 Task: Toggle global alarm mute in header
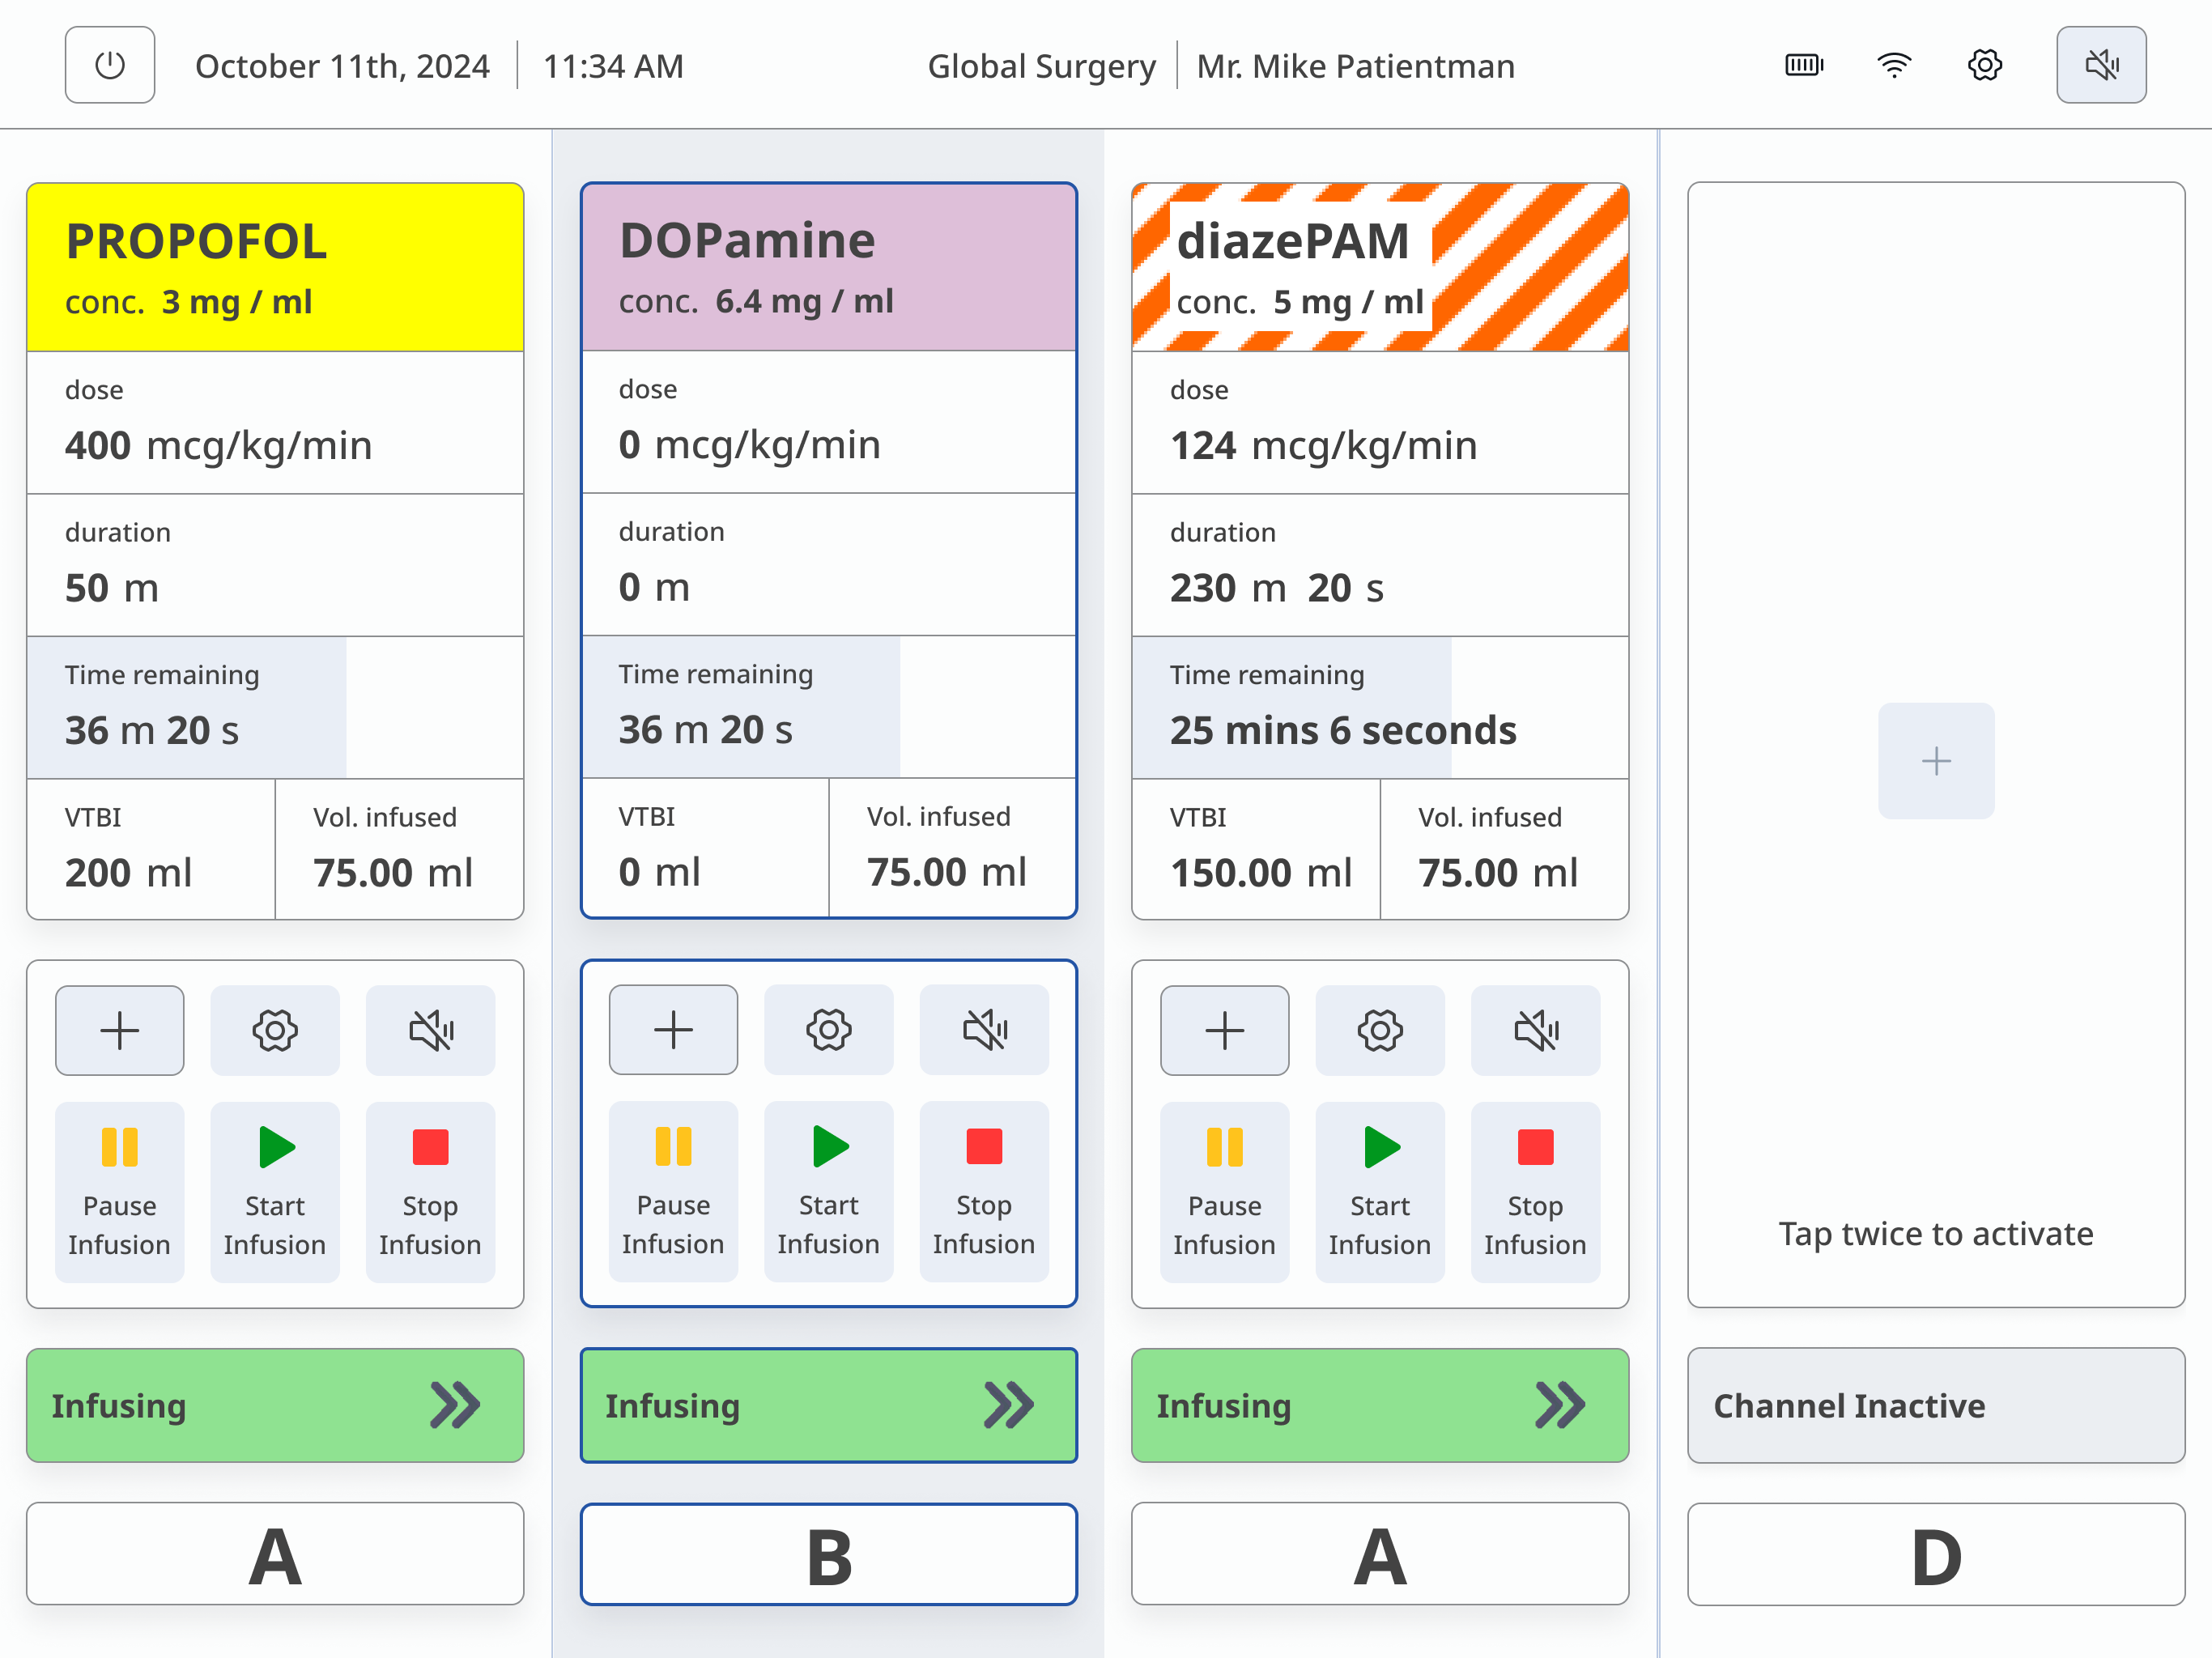[2100, 66]
